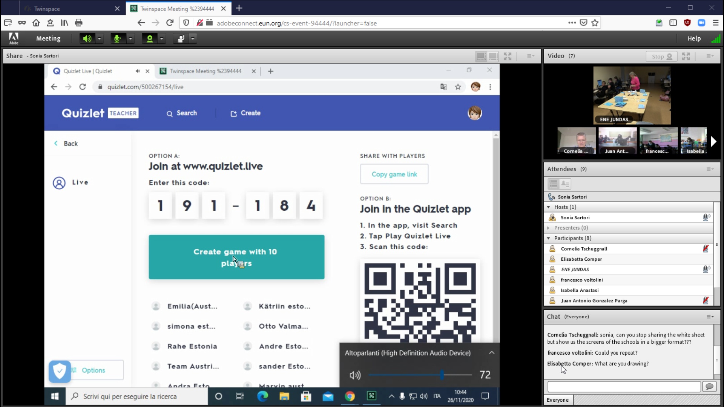Image resolution: width=724 pixels, height=407 pixels.
Task: Switch attendees to status view icon
Action: (565, 184)
